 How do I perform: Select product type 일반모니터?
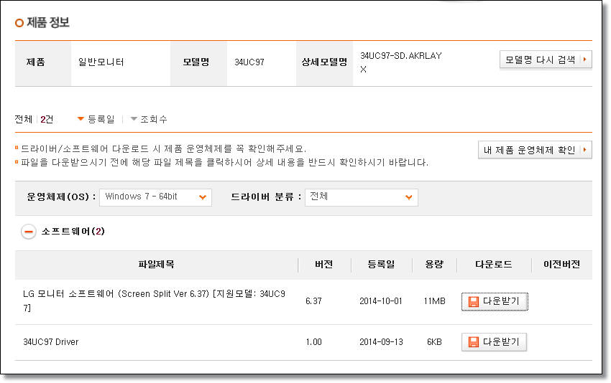pyautogui.click(x=101, y=62)
